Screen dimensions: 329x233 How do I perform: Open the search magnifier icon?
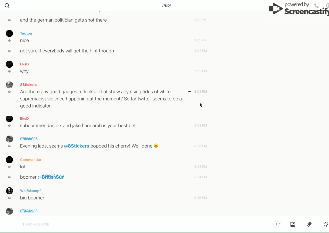pos(7,6)
